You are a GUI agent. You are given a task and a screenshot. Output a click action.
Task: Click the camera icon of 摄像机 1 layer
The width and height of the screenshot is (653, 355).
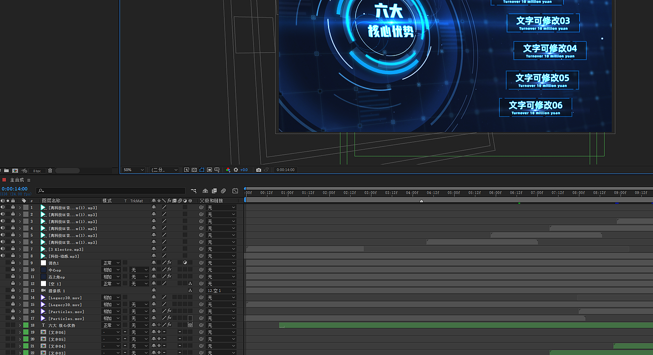click(x=43, y=290)
